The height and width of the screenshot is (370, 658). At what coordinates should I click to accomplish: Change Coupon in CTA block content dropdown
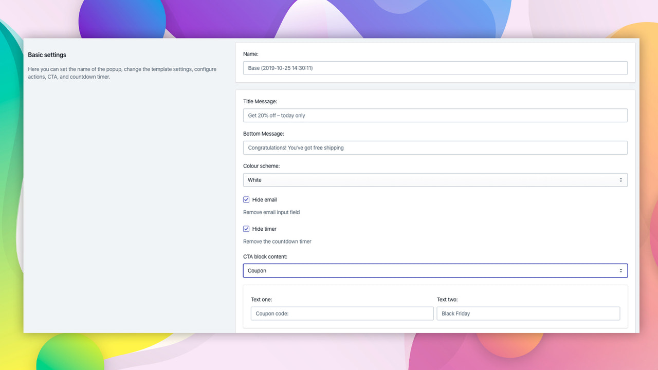pos(435,270)
